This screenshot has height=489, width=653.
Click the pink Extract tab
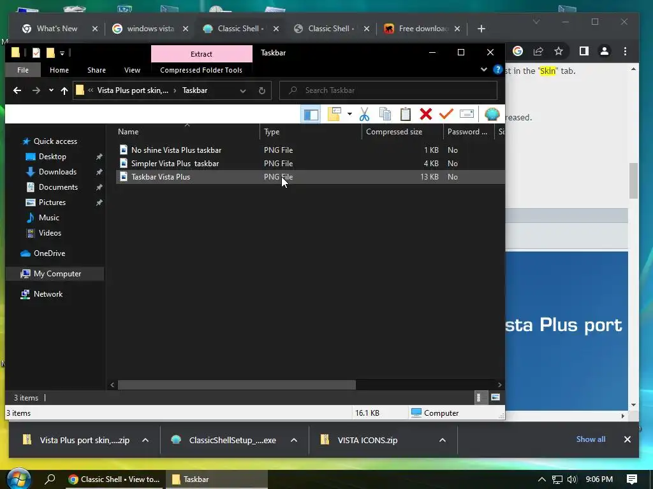202,53
